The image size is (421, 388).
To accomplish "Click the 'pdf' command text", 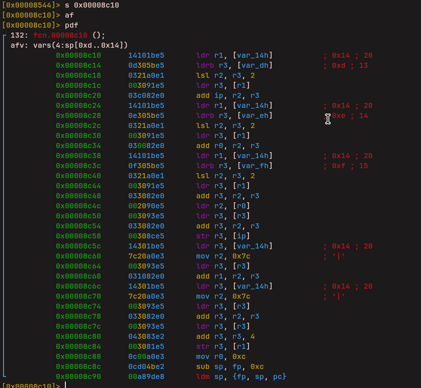I will tap(71, 25).
